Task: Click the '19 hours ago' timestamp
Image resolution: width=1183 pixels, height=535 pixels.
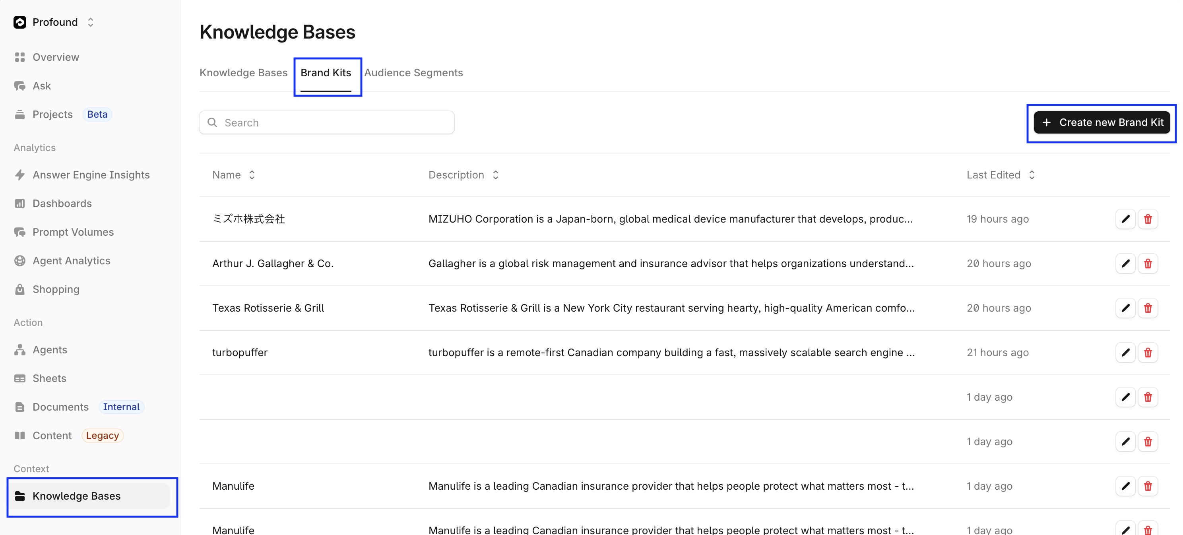Action: click(997, 219)
